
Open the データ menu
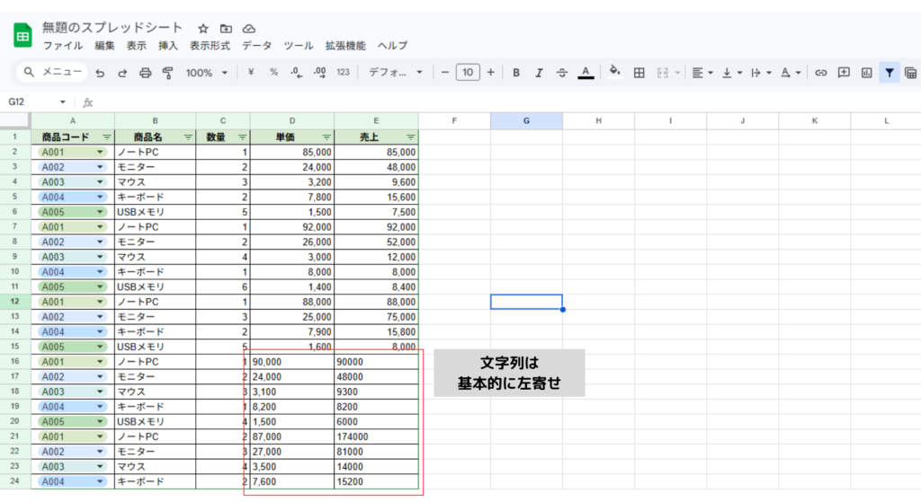coord(256,46)
